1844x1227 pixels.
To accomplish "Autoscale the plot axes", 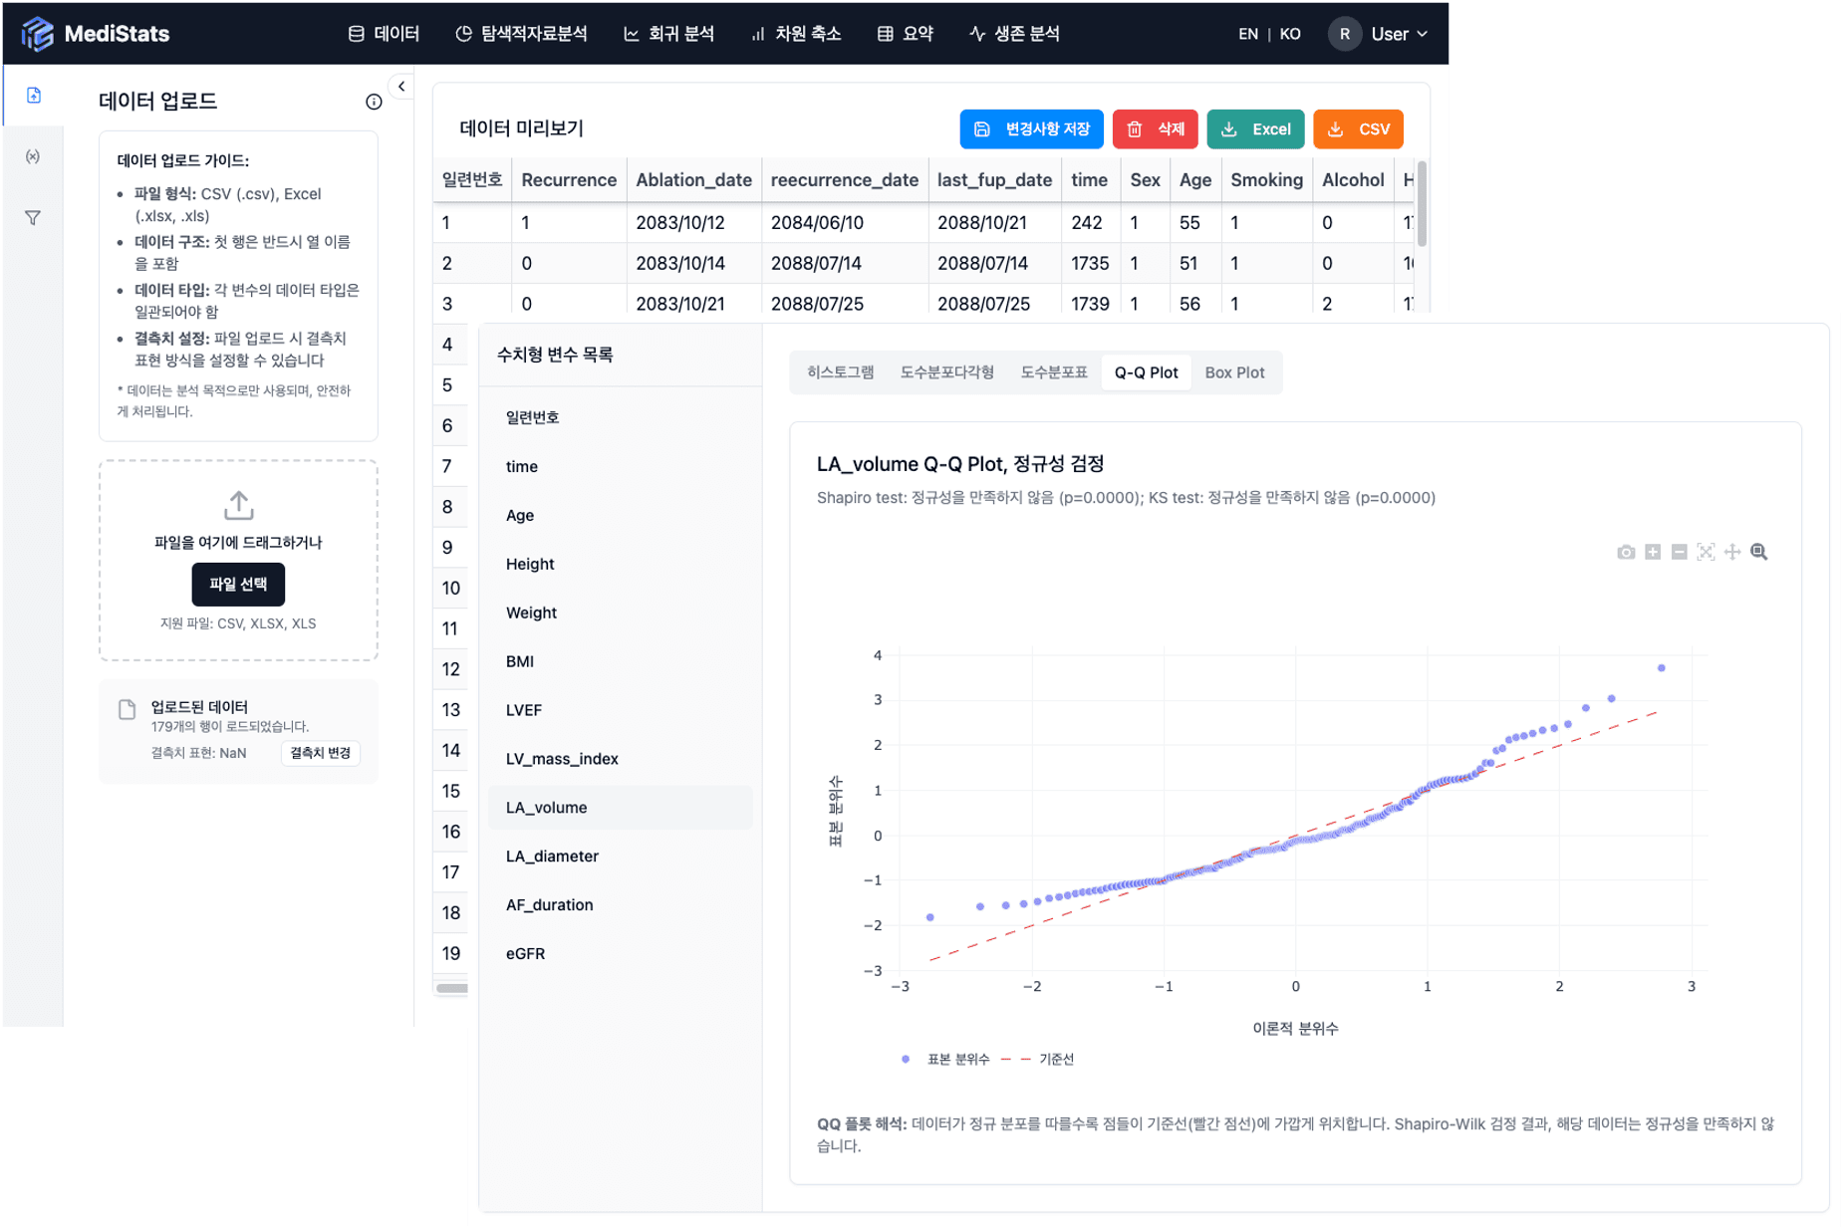I will coord(1706,552).
